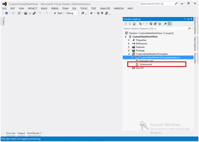This screenshot has height=142, width=199.
Task: Click the Solution Explorer Forward button
Action: pos(130,24)
